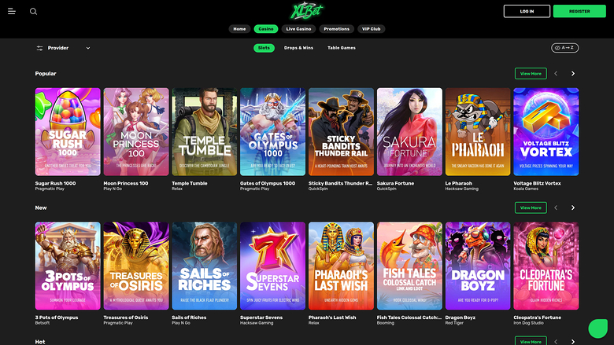Click the Log In button
Screen dimensions: 614x345
point(527,11)
